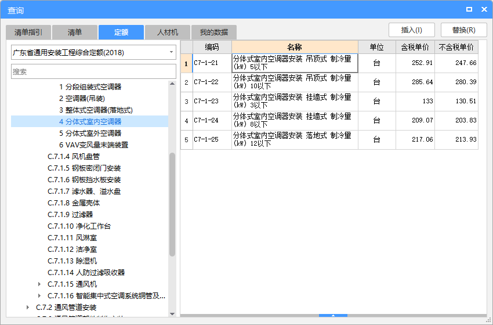Expand the C.7.1.15 通风机 node arrow
This screenshot has height=325, width=493.
[39, 284]
